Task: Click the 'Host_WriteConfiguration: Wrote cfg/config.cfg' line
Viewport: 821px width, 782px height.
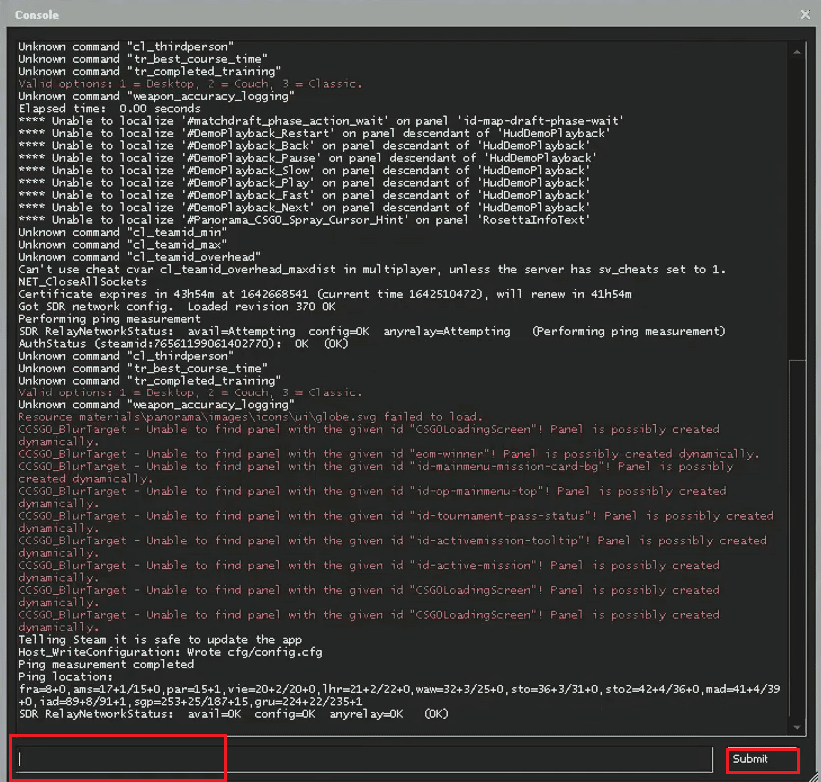Action: tap(170, 652)
